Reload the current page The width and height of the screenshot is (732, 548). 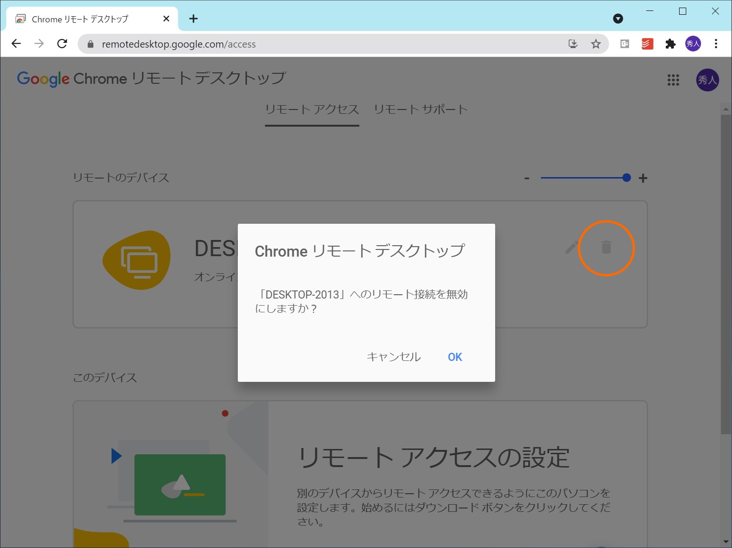[62, 43]
